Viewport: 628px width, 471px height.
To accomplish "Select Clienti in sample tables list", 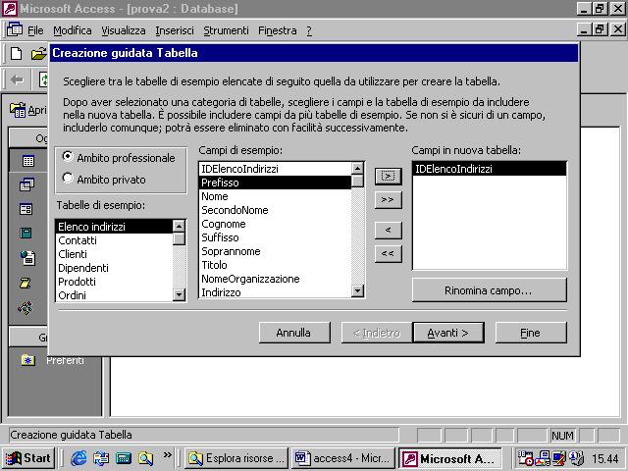I will 114,254.
